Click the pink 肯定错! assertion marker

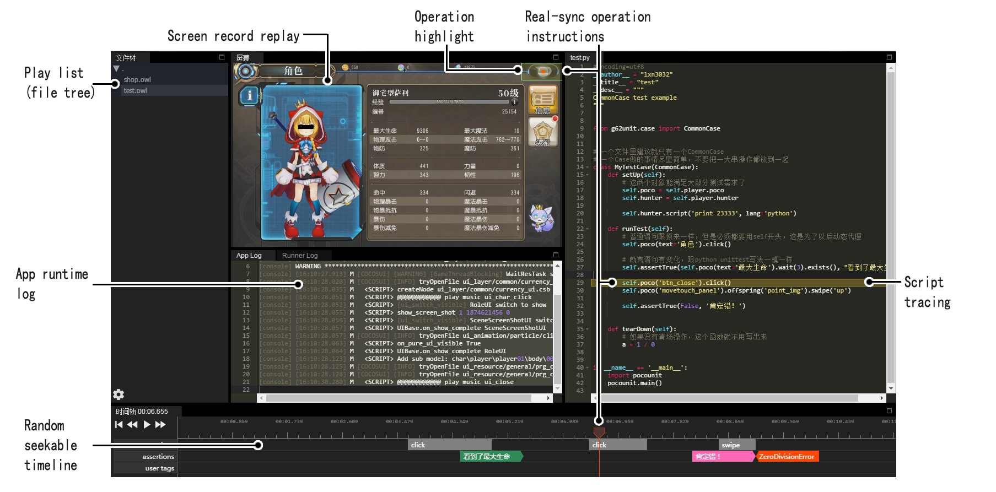pyautogui.click(x=724, y=456)
